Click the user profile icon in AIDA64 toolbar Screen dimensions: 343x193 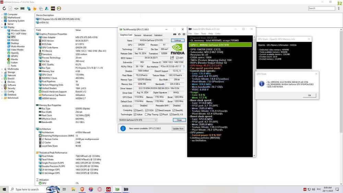pos(47,9)
